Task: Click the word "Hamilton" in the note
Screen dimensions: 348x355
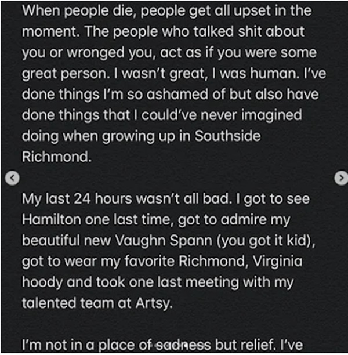Action: [x=52, y=220]
